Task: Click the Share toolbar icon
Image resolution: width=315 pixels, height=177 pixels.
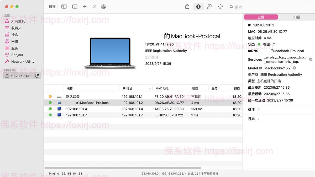Action: (x=187, y=7)
